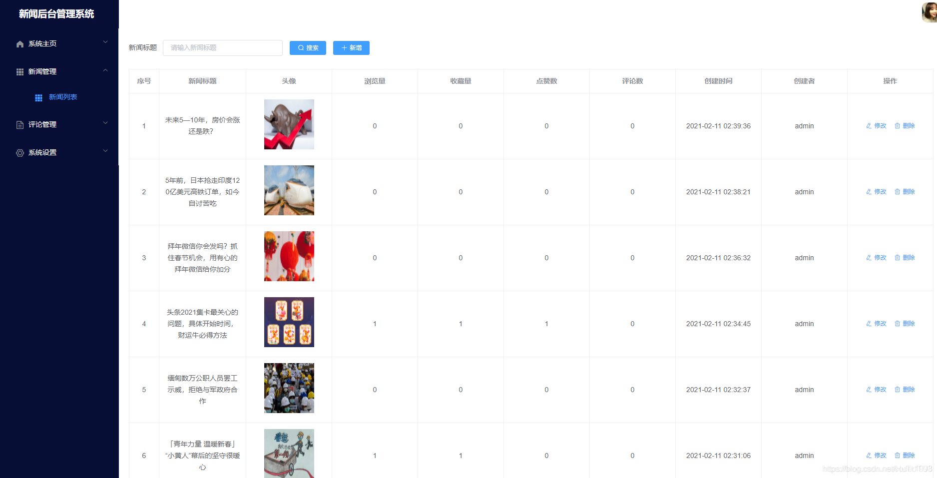
Task: Click the 创建时间 column header
Action: (x=718, y=81)
